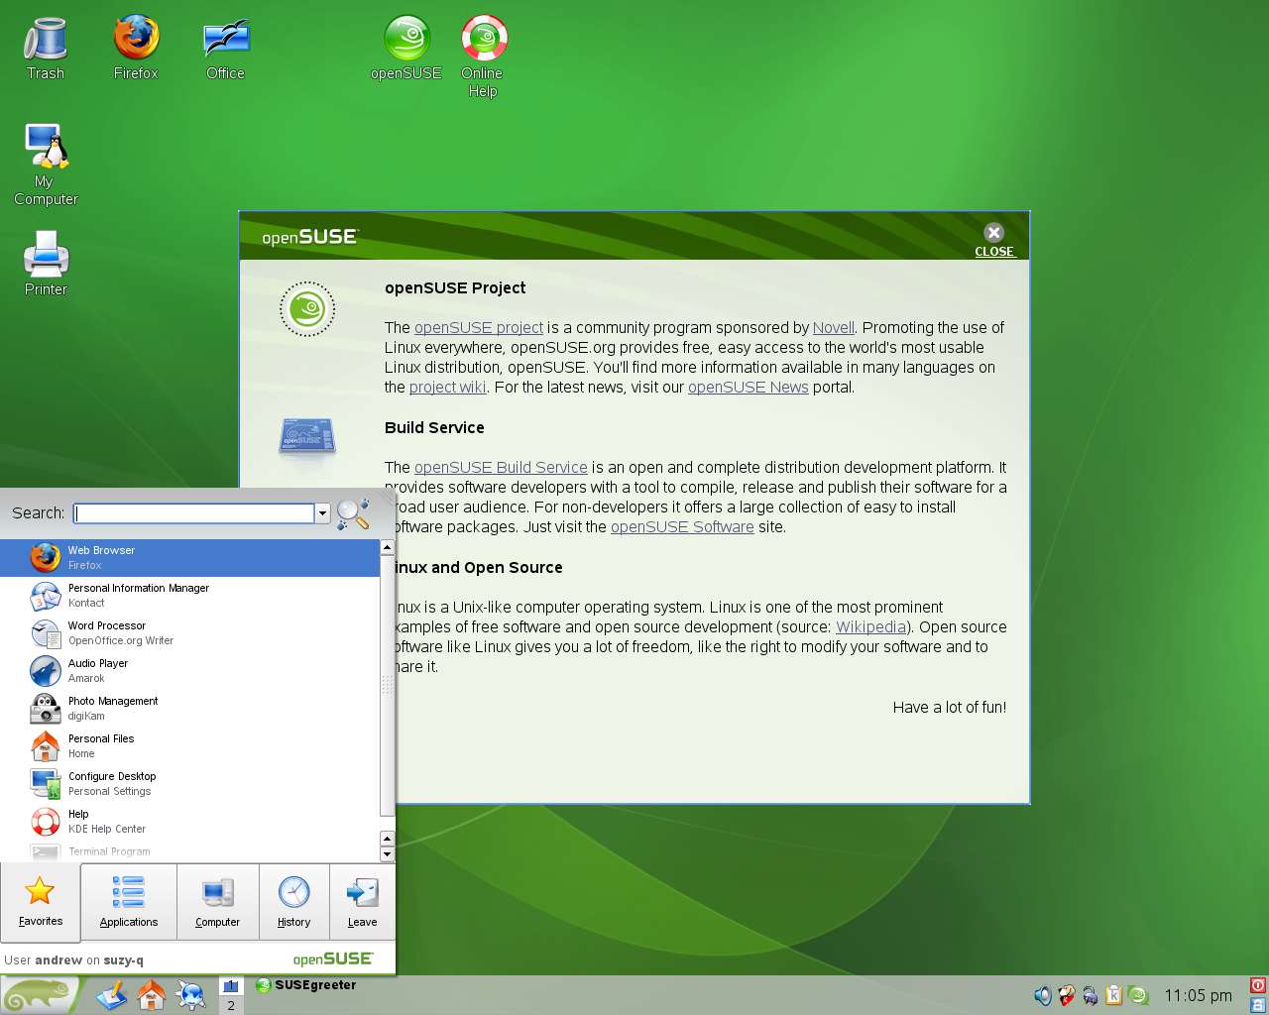This screenshot has width=1269, height=1015.
Task: Switch to the Leave tab
Action: 362,901
